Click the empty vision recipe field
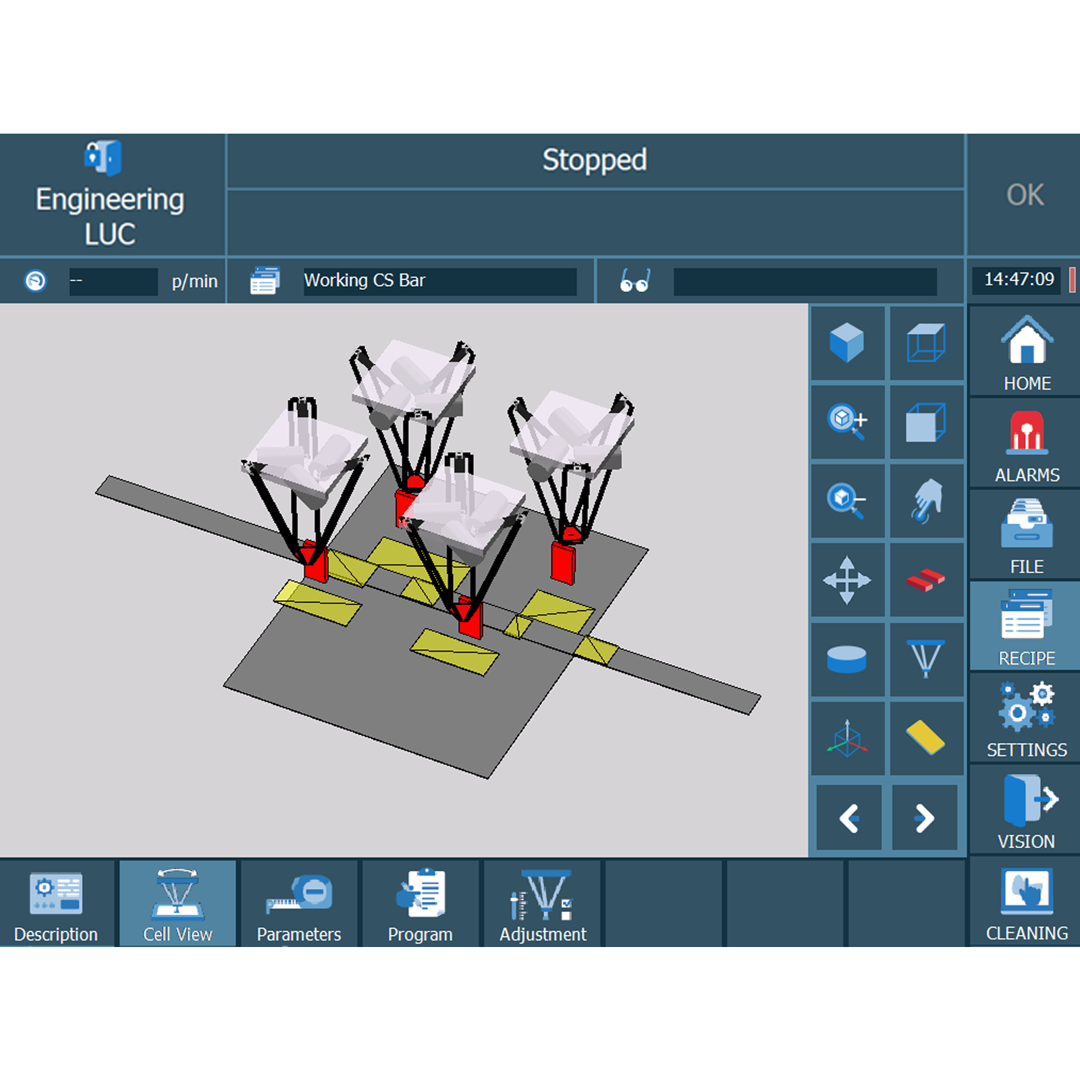This screenshot has width=1080, height=1080. click(805, 281)
